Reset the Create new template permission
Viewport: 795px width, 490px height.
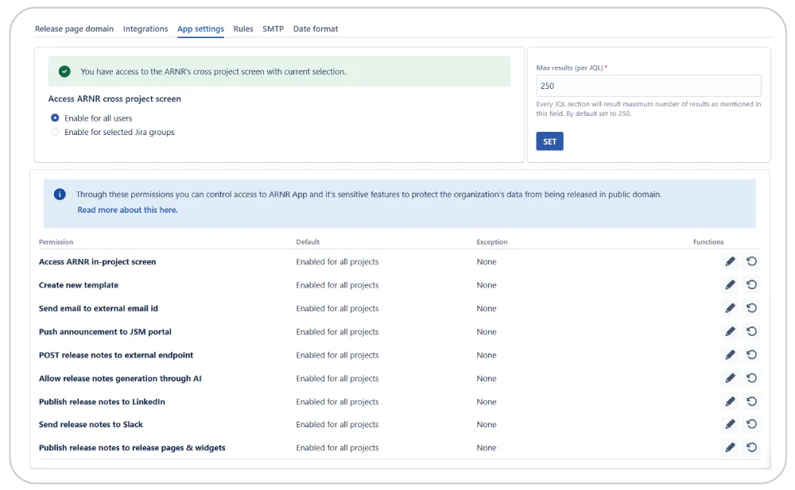751,284
